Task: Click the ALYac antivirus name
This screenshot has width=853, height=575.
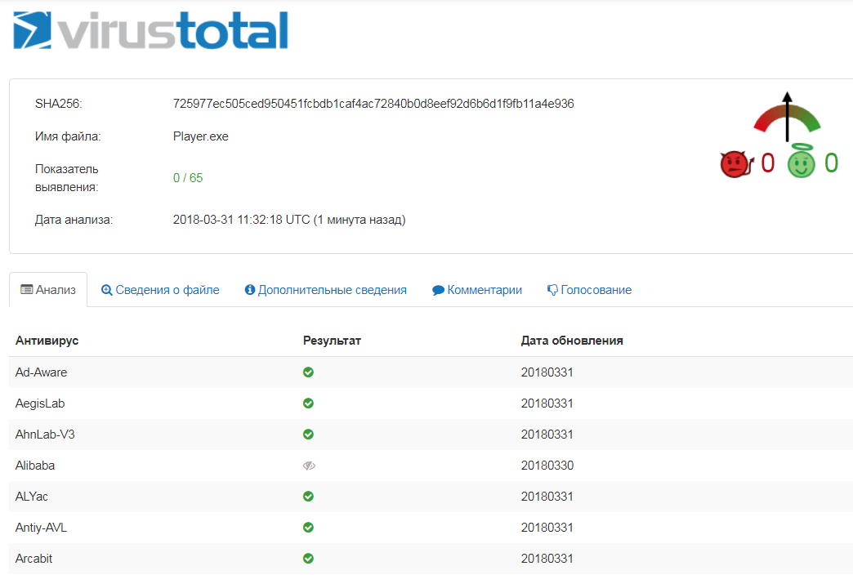Action: click(32, 496)
